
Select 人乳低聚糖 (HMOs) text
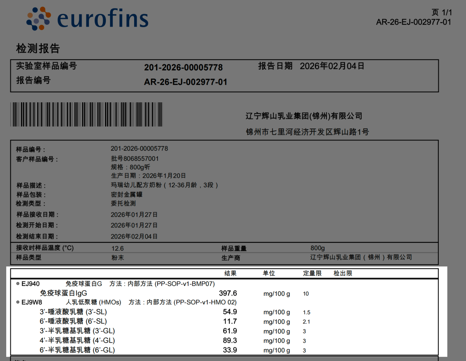(93, 302)
